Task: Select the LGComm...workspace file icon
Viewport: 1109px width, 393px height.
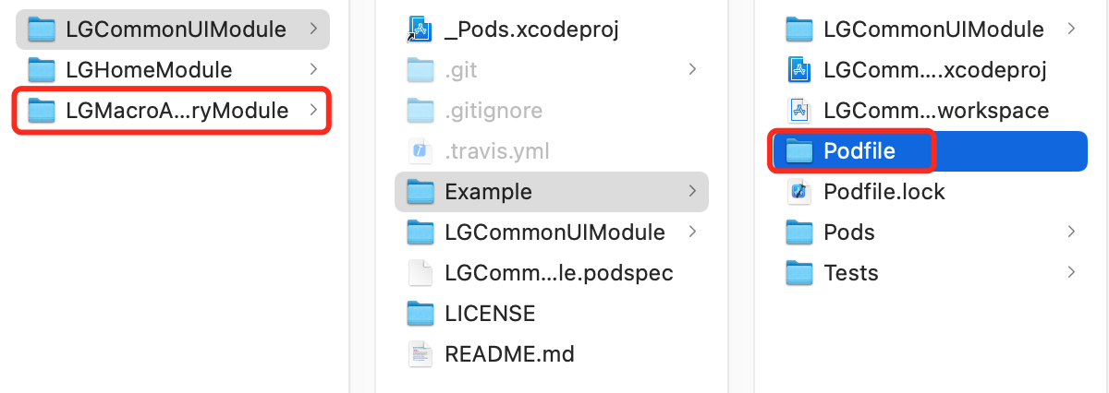Action: (798, 111)
